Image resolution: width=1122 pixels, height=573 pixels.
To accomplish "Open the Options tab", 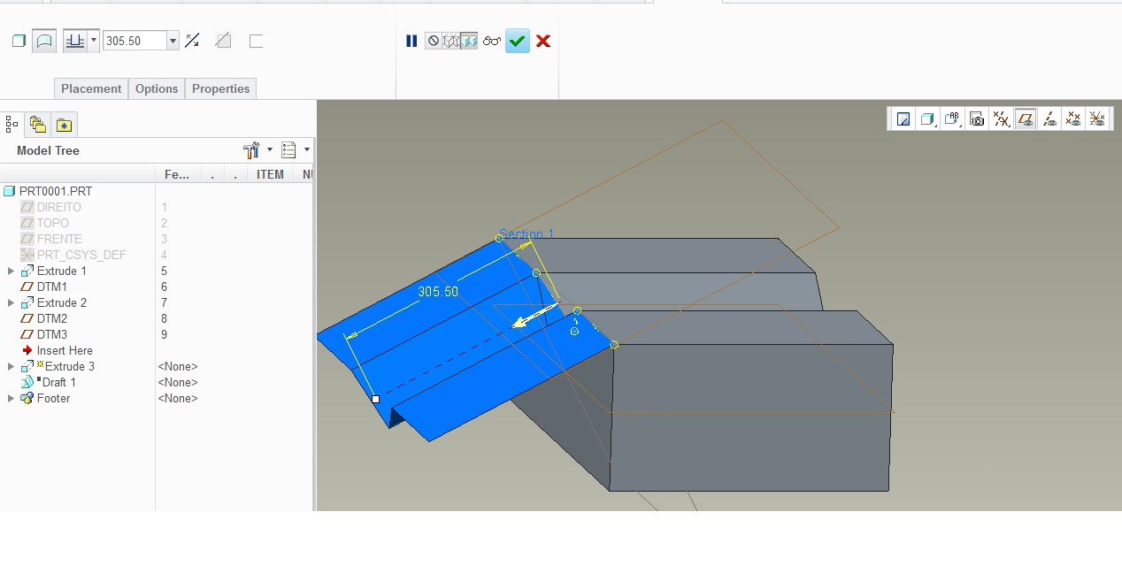I will tap(157, 88).
